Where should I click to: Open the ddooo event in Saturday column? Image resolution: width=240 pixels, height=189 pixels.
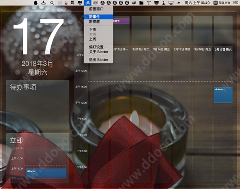tap(223, 95)
